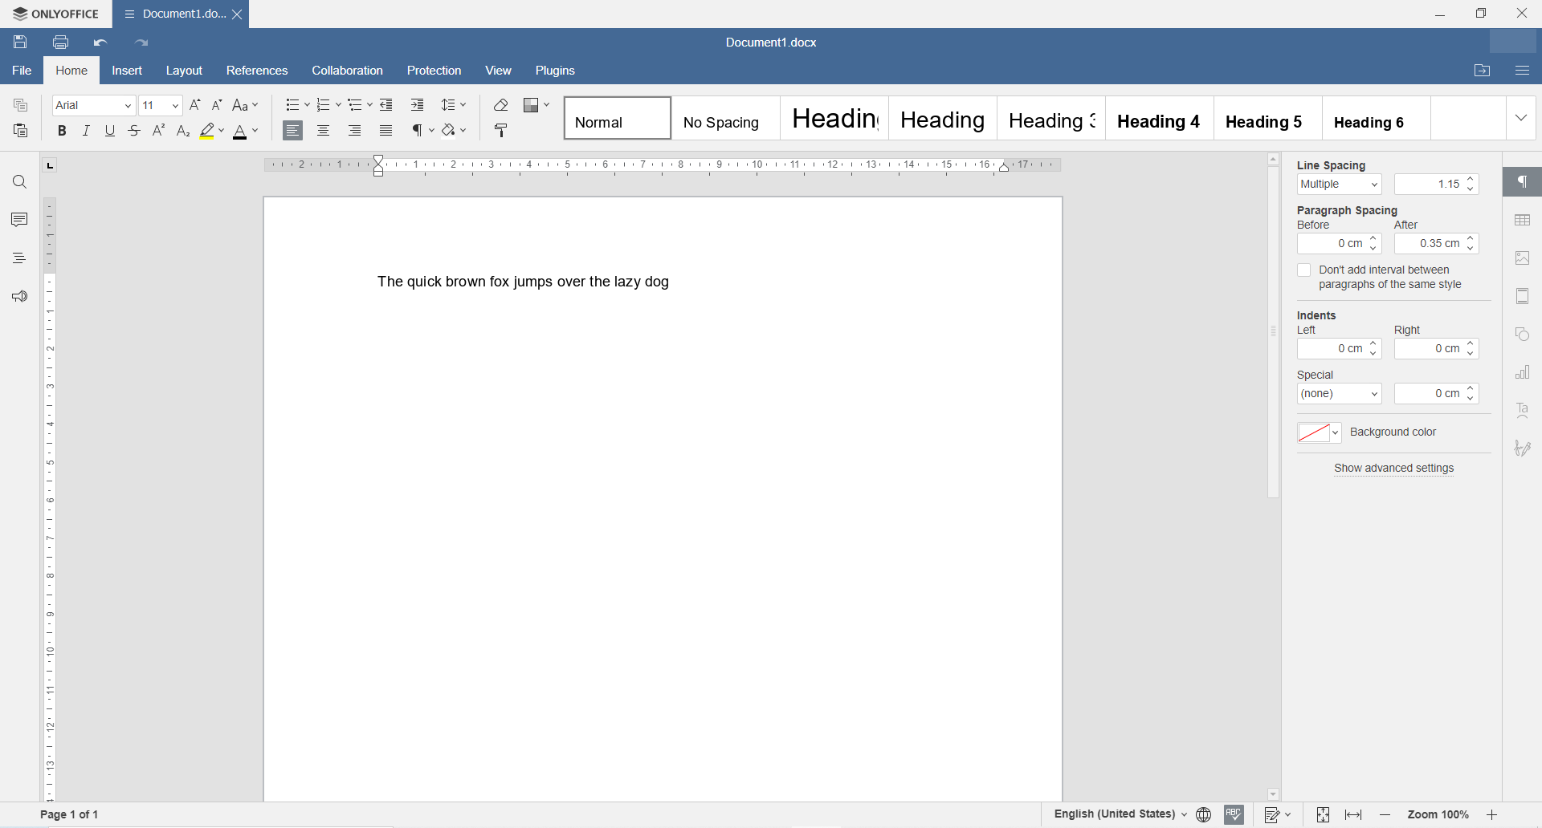This screenshot has width=1542, height=828.
Task: Click the Save icon in the title bar
Action: pos(21,43)
